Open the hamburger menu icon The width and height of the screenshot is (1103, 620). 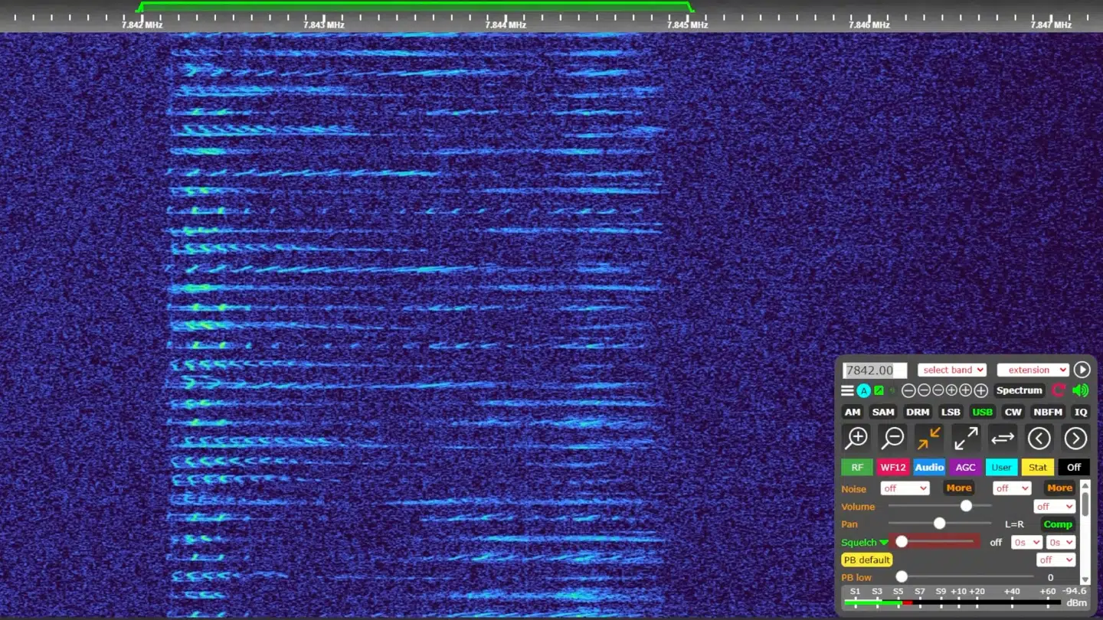[847, 390]
